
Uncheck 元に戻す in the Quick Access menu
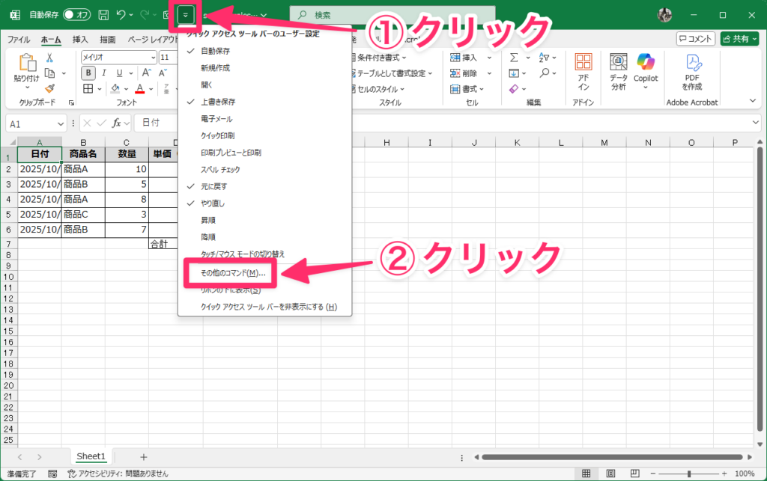213,186
